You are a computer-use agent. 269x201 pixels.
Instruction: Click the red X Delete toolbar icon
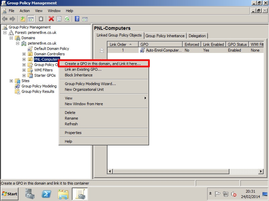click(51, 19)
